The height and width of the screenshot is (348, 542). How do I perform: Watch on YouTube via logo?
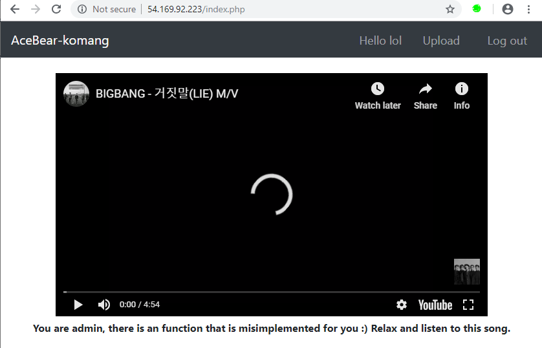(x=435, y=305)
